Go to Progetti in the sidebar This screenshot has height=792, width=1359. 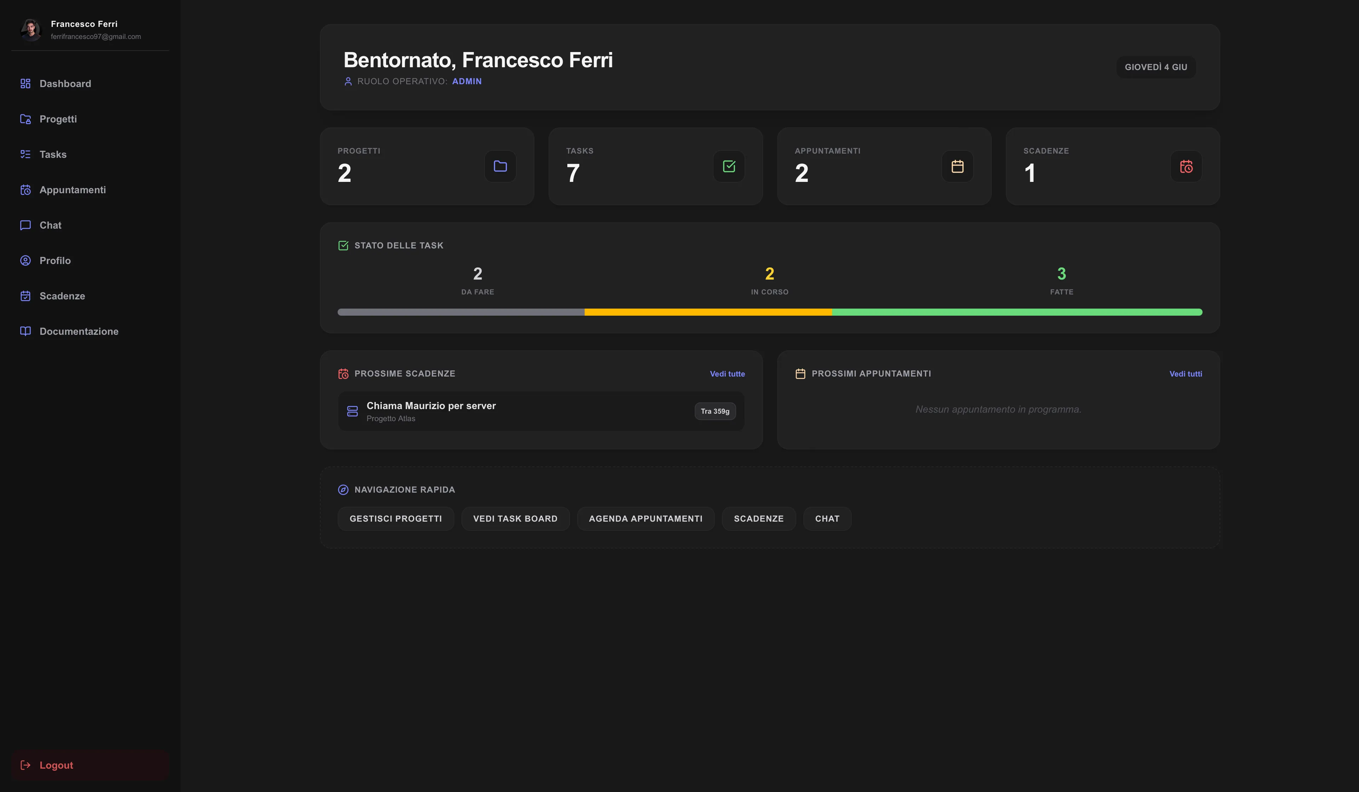90,119
